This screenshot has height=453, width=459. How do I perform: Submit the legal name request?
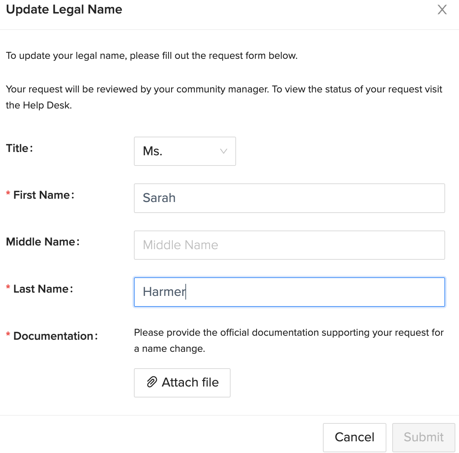424,437
